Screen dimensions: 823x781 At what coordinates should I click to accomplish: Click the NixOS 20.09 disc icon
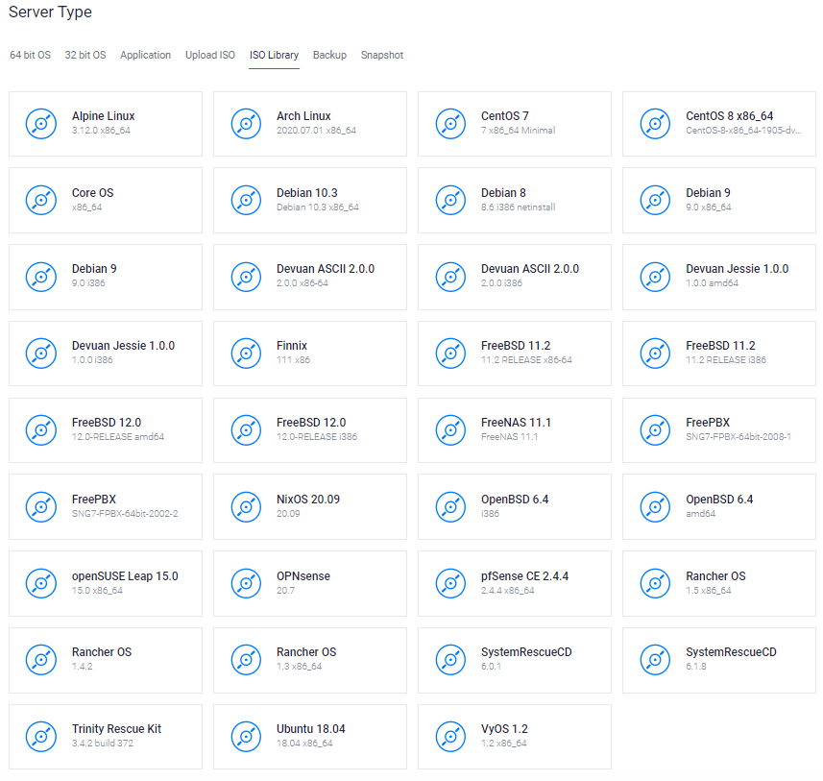point(246,506)
